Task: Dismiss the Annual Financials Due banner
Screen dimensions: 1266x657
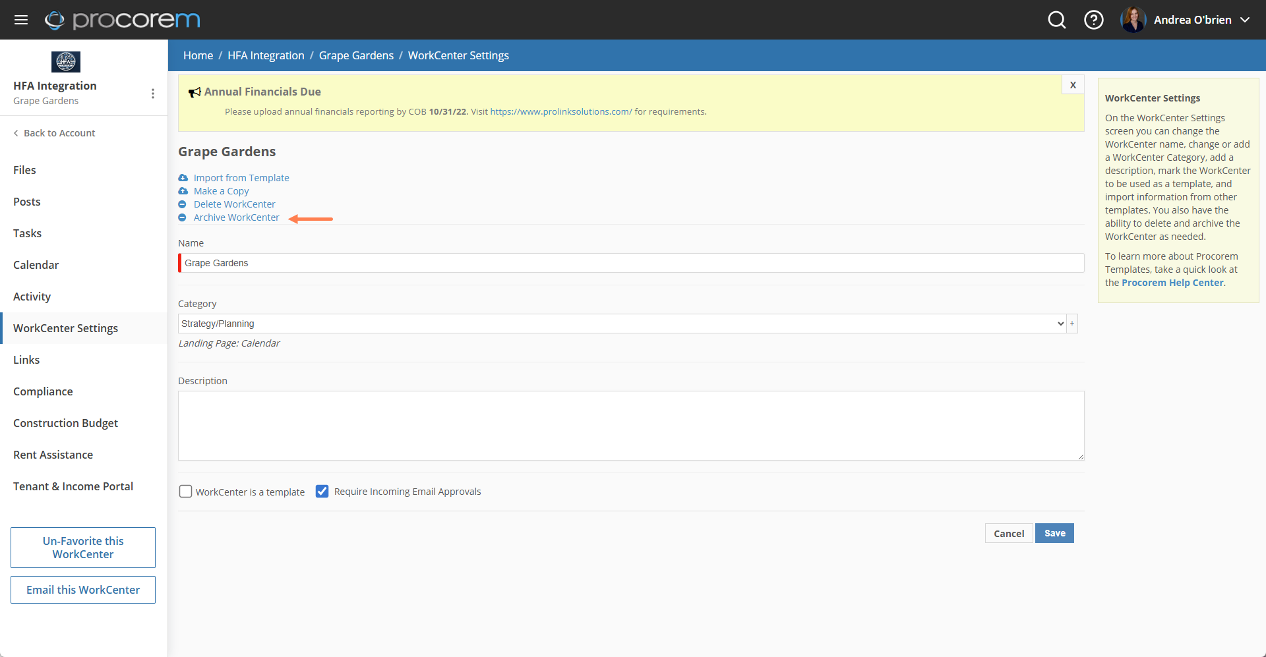Action: (1073, 85)
